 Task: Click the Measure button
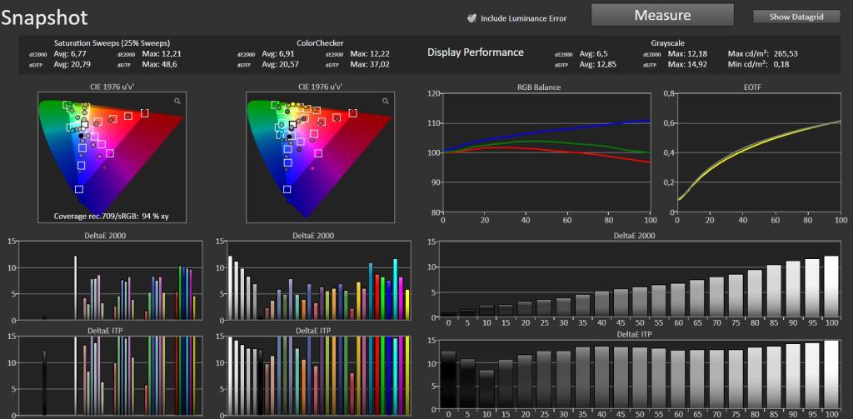tap(662, 15)
